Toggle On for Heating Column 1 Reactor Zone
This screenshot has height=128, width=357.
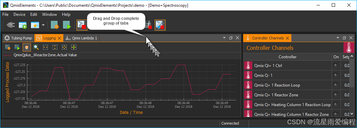click(335, 114)
